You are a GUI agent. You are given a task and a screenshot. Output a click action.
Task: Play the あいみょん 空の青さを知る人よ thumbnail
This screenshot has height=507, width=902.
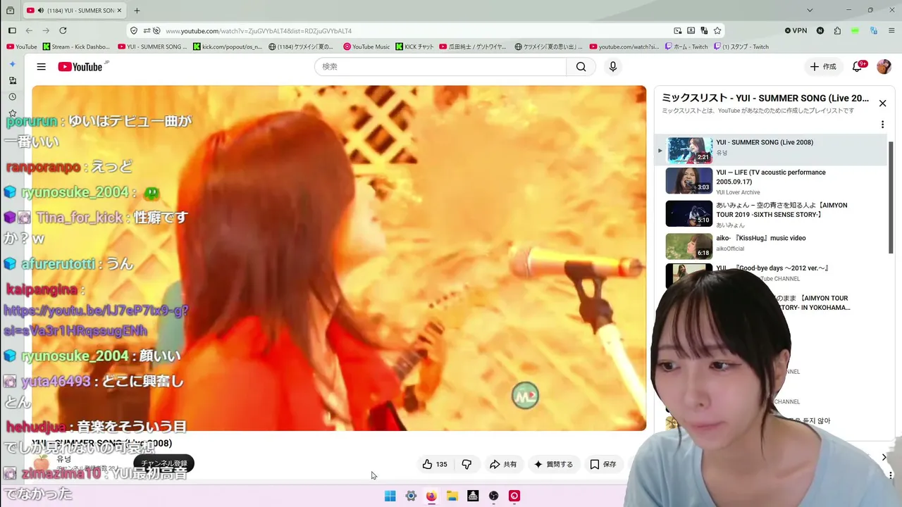(689, 213)
